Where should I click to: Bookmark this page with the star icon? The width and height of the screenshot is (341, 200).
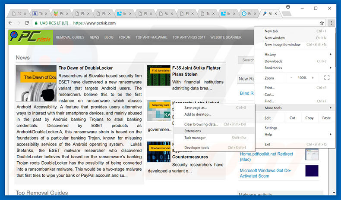[x=322, y=23]
